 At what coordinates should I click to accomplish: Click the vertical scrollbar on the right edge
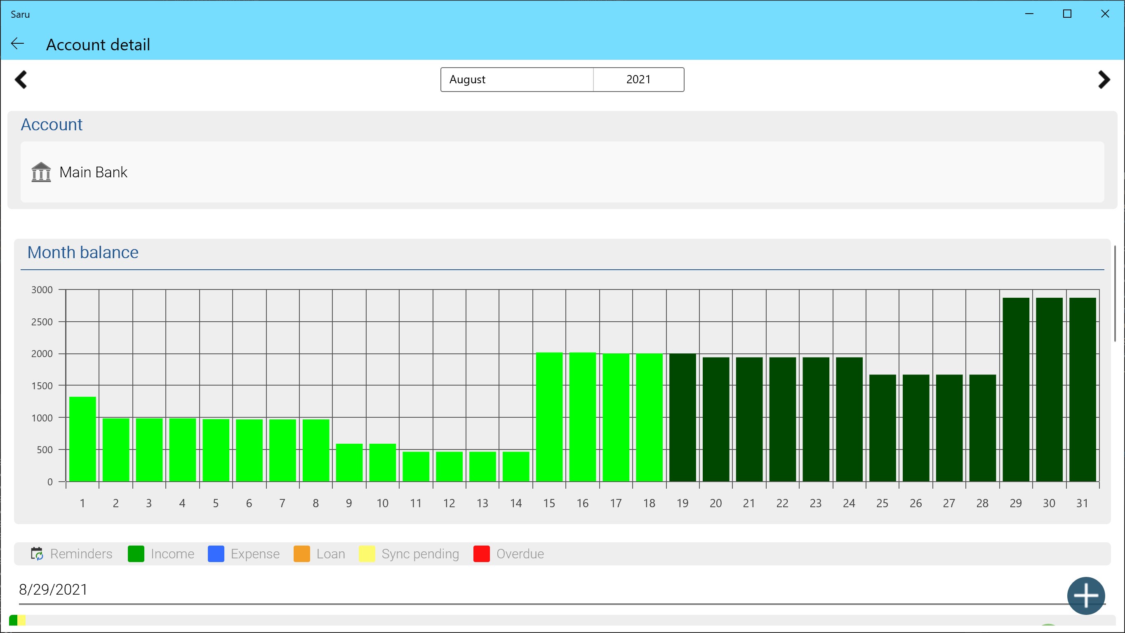click(1115, 294)
